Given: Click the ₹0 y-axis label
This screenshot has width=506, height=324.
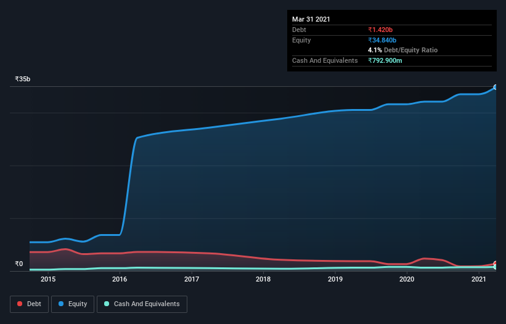Looking at the screenshot, I should pyautogui.click(x=19, y=264).
